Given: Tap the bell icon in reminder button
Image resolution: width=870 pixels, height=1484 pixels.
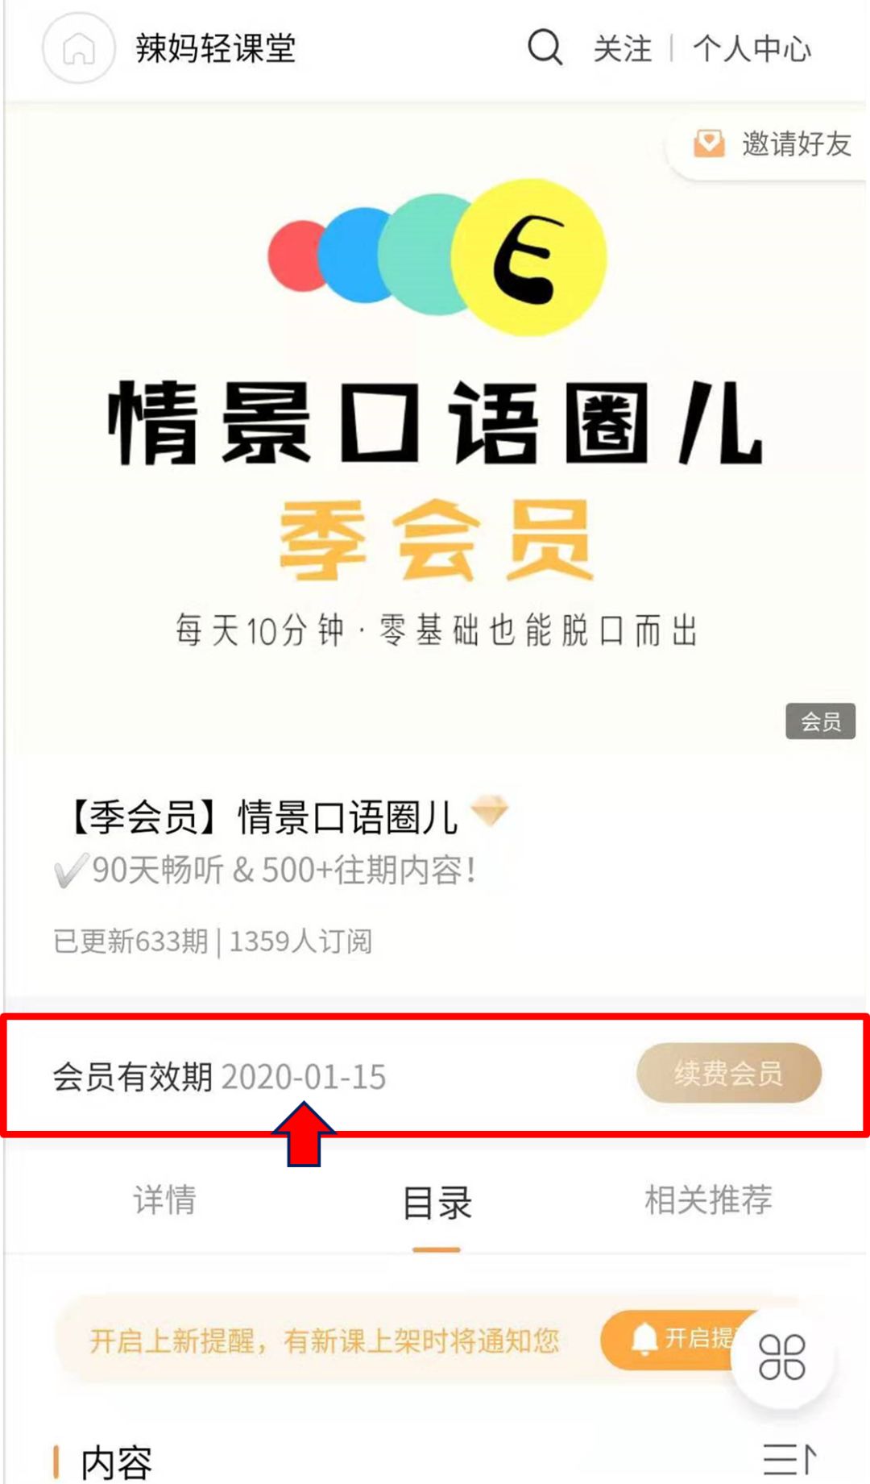Looking at the screenshot, I should coord(644,1340).
